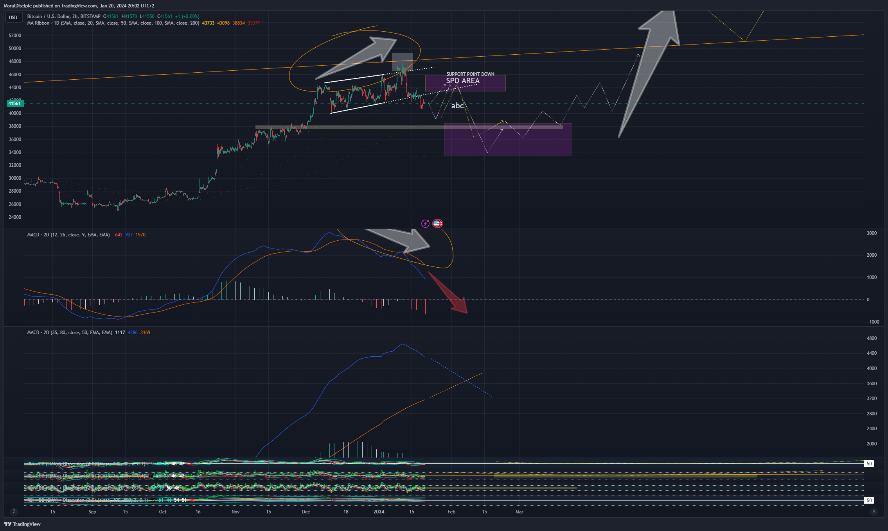Click the +1 (+0.00%) change value
Screen dimensions: 888x531
[x=187, y=16]
